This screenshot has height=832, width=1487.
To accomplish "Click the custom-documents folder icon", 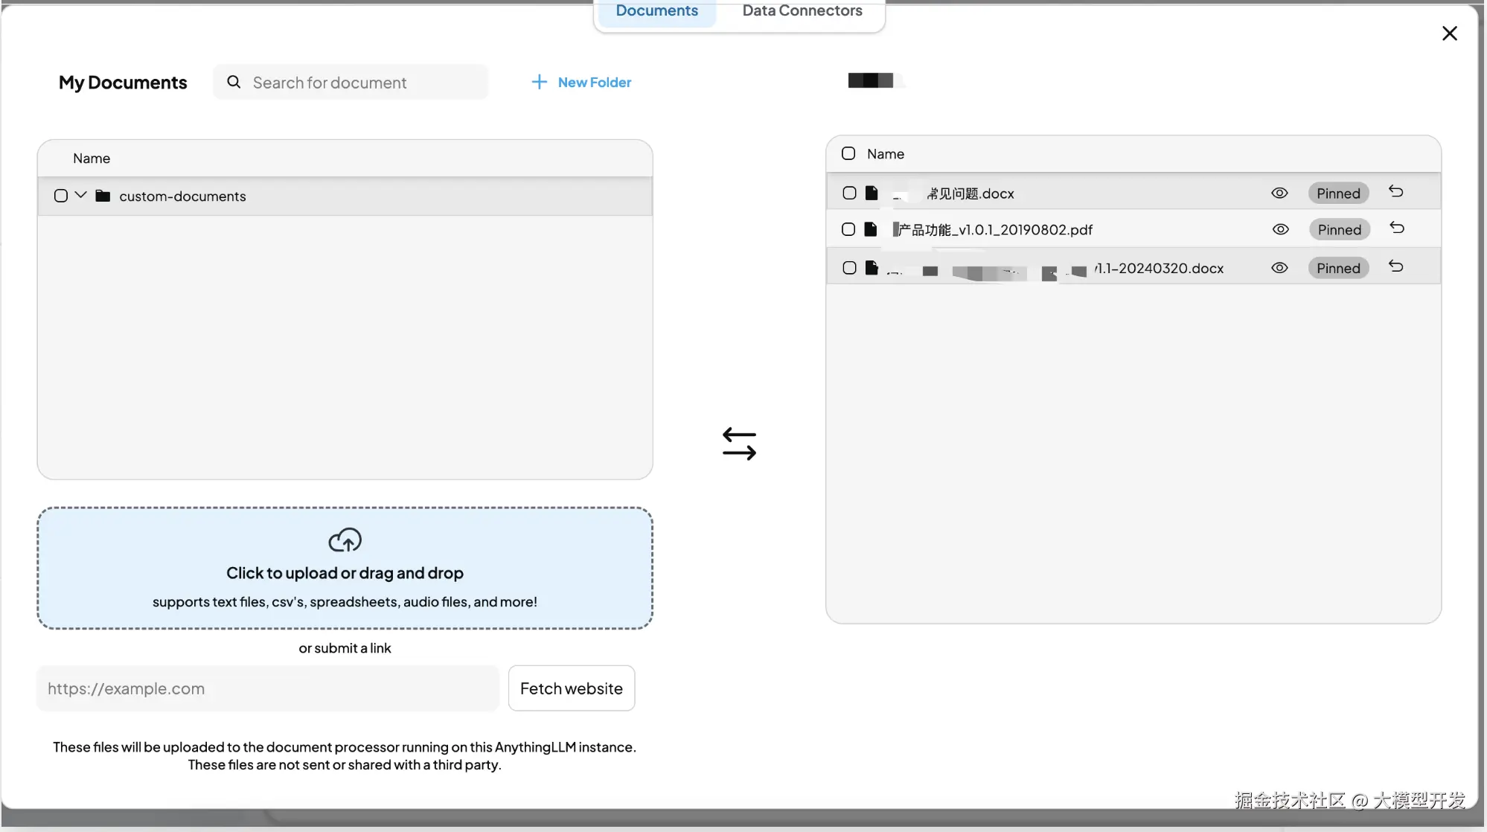I will click(103, 196).
